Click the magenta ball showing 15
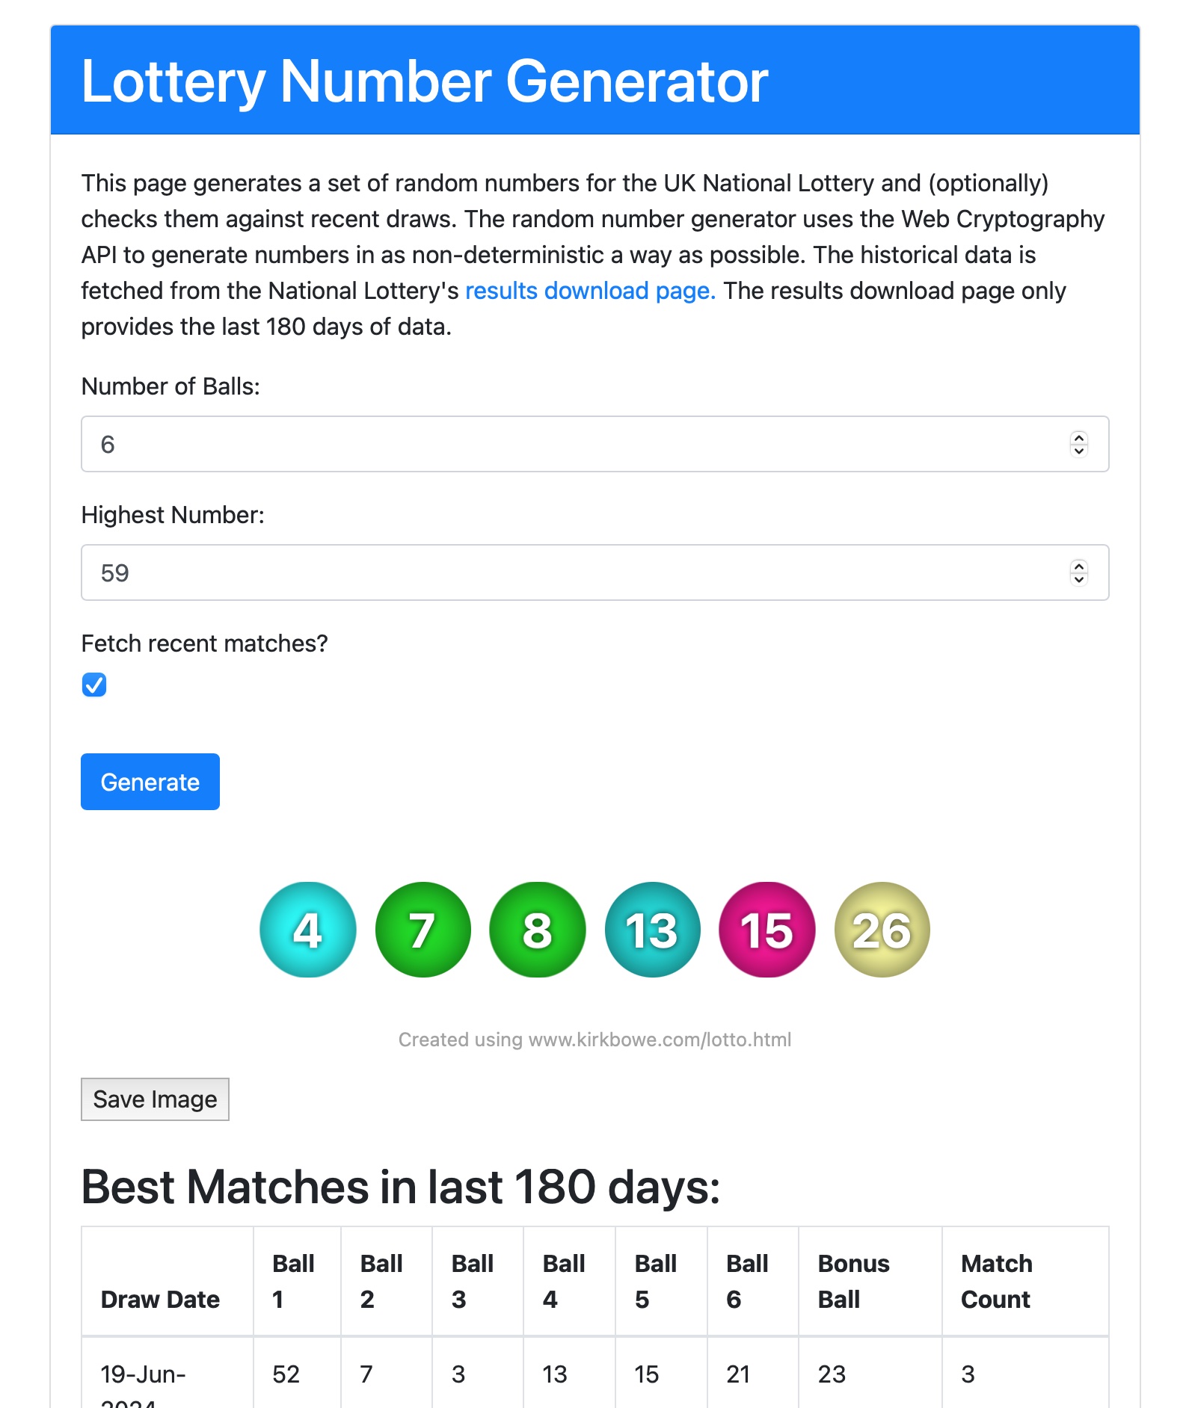Screen dimensions: 1192x1408 coord(766,929)
